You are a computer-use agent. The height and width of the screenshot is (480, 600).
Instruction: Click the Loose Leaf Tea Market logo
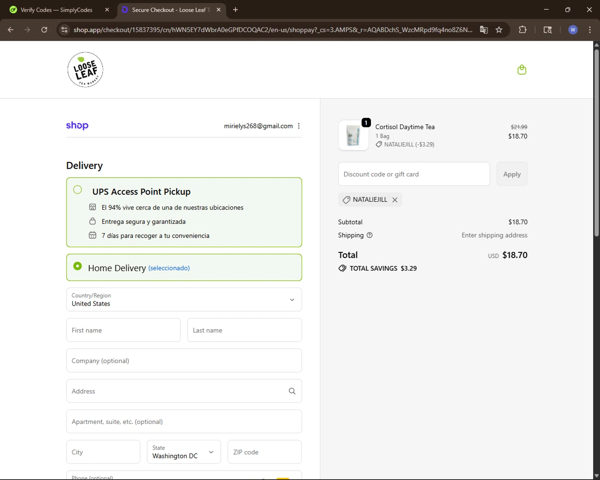pos(85,70)
